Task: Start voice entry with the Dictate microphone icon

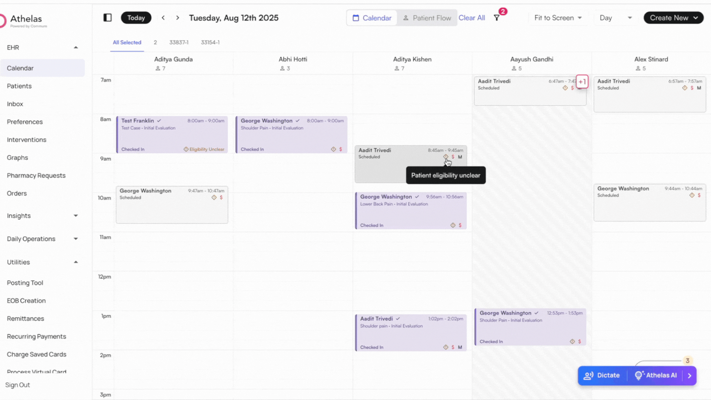Action: (589, 375)
